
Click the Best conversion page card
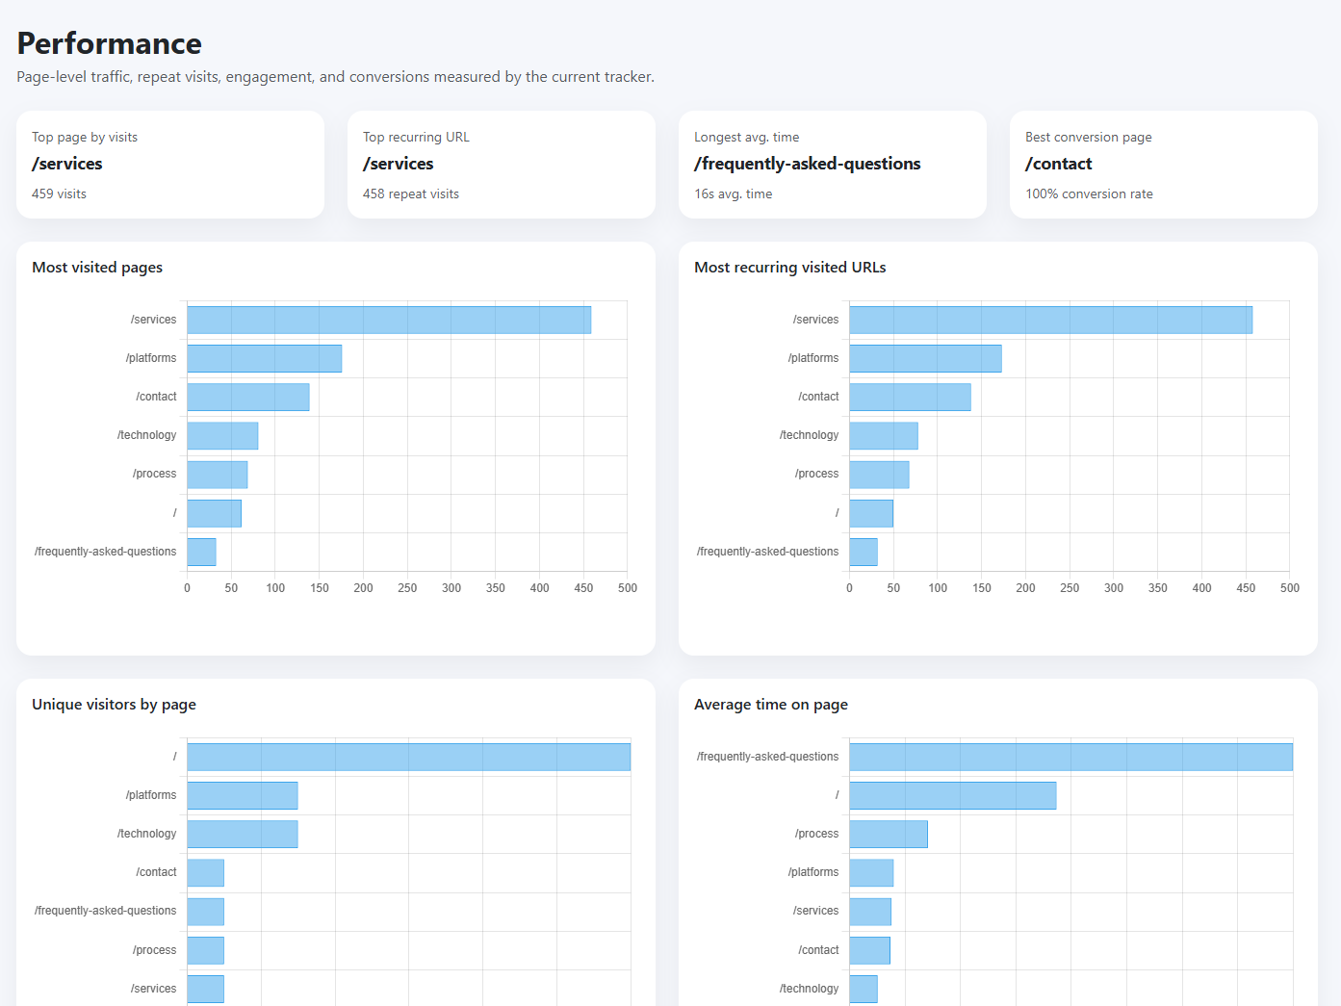point(1163,165)
